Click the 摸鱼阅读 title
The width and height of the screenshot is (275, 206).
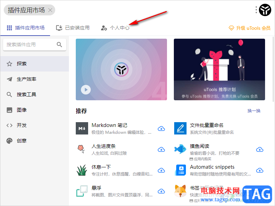point(200,146)
